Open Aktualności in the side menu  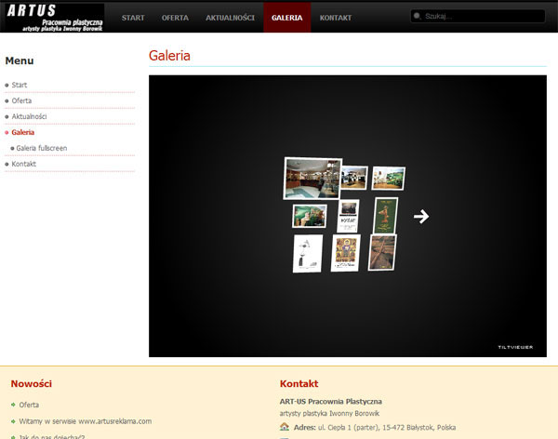coord(29,116)
